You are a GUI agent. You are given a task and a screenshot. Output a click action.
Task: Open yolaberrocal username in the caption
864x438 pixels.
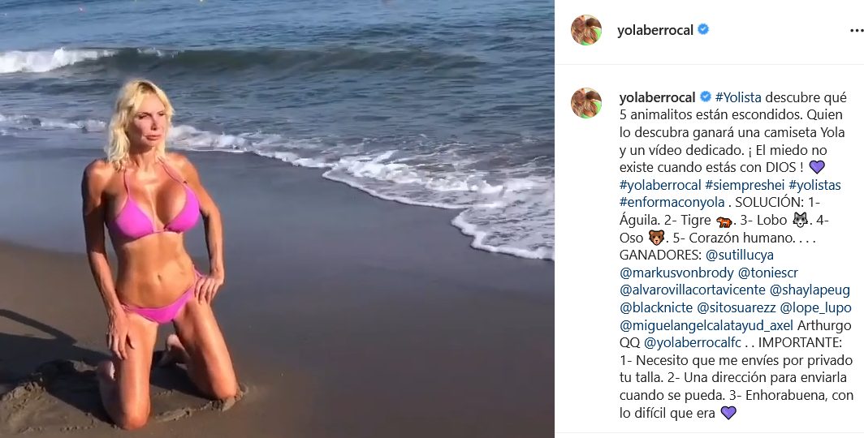point(658,97)
